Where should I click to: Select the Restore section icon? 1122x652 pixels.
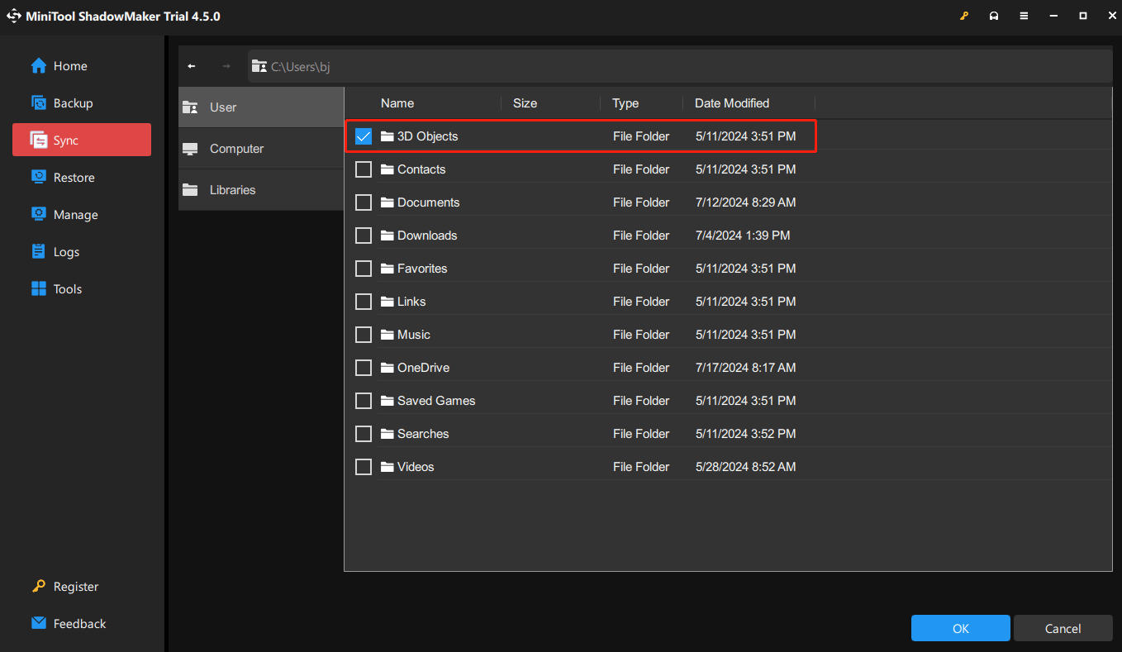[x=40, y=177]
